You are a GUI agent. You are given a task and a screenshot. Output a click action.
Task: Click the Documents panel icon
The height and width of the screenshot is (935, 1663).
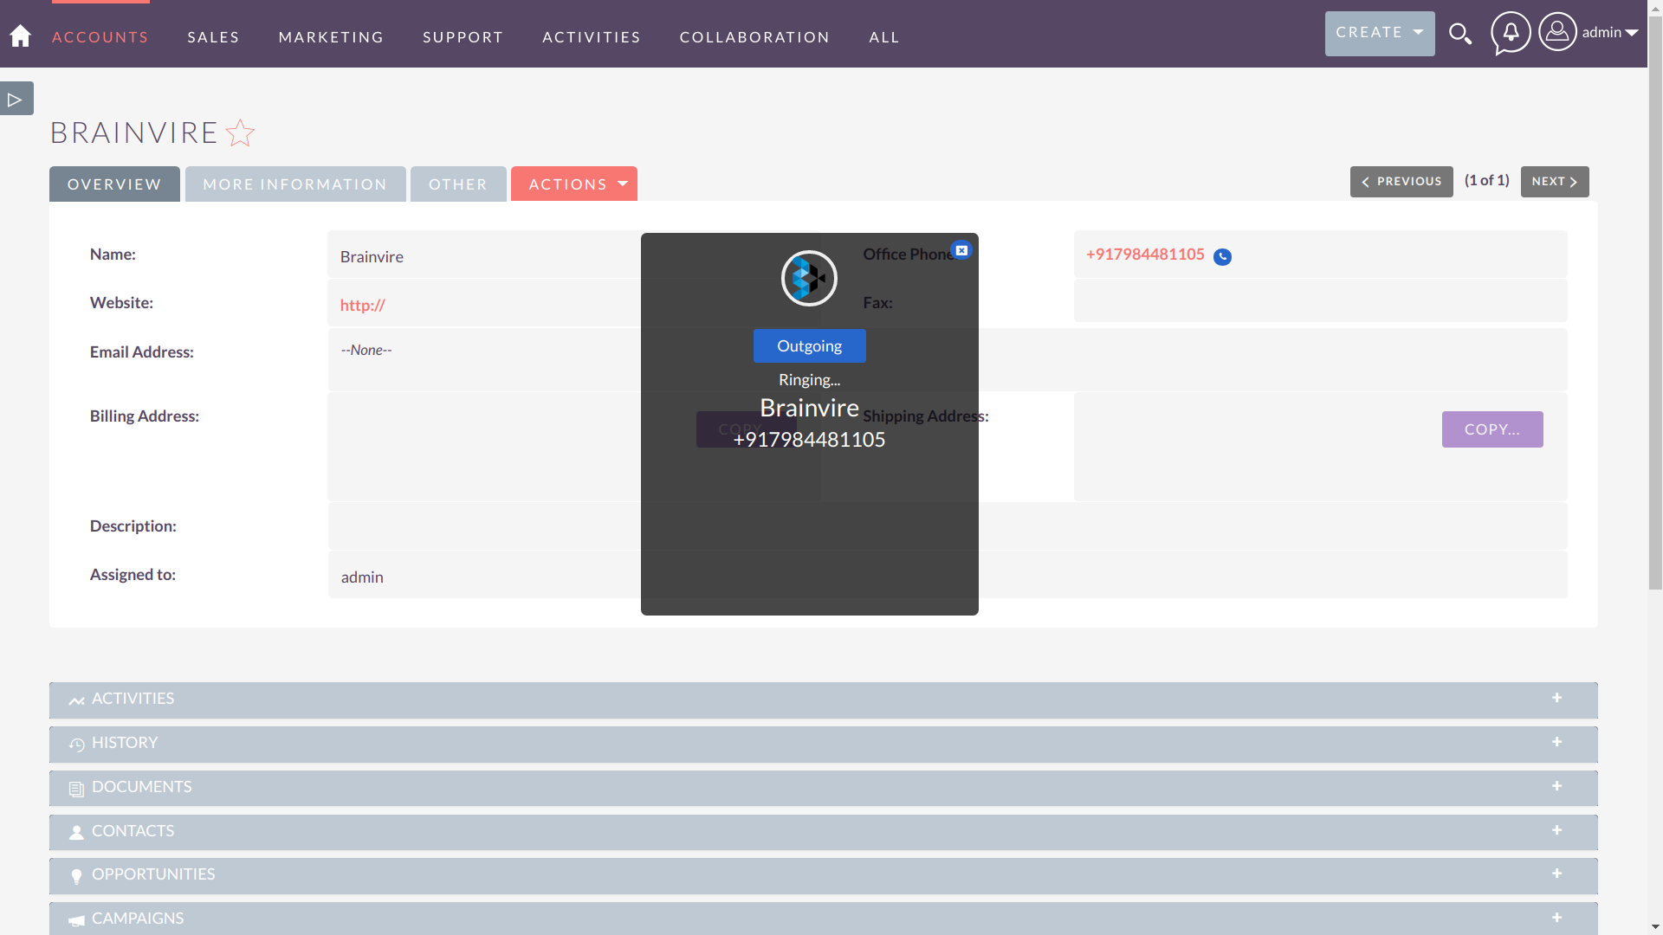click(x=76, y=789)
